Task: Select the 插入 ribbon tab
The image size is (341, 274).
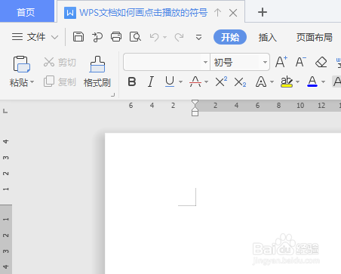Action: [268, 37]
